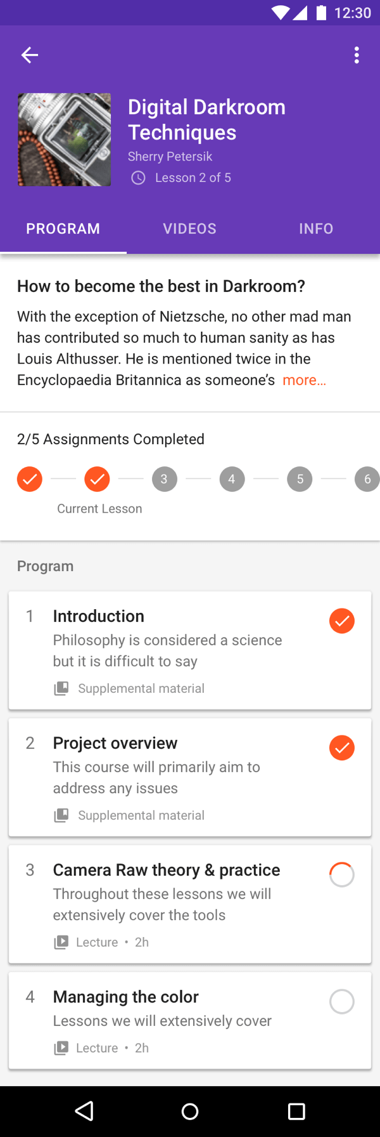Click the back arrow in the header
The width and height of the screenshot is (380, 1137).
[29, 55]
